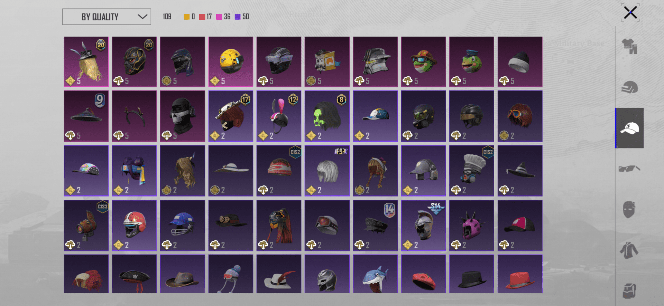Pick the white chef hat item

[472, 171]
